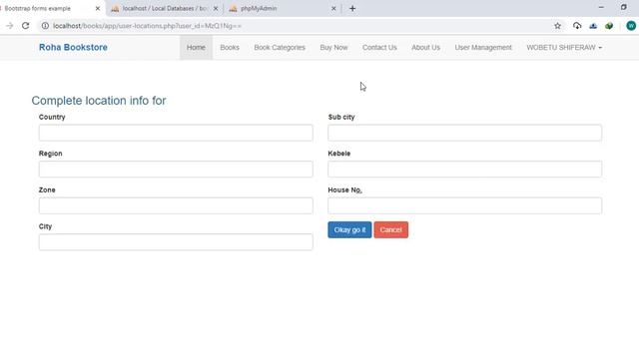Expand the WOBETU SHIFERAW user dropdown

point(564,48)
